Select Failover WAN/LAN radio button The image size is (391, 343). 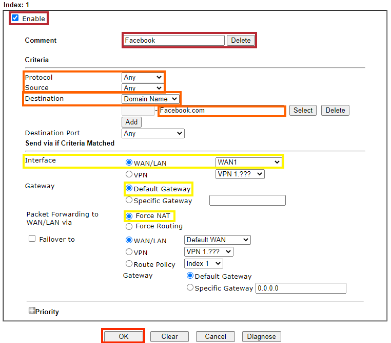tap(129, 240)
